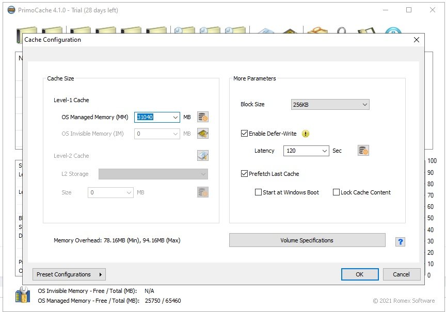Enable Start at Windows Boot
Screen dimensions: 446x312
tap(259, 192)
